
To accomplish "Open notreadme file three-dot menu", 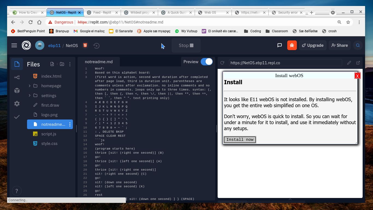I will 70,124.
